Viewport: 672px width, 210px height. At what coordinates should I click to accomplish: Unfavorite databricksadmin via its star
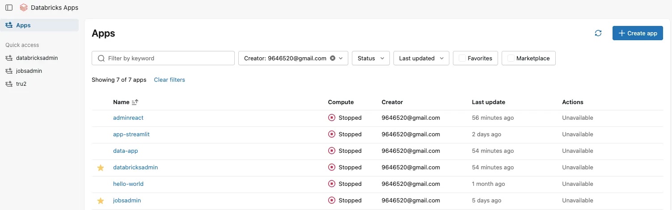pyautogui.click(x=101, y=168)
